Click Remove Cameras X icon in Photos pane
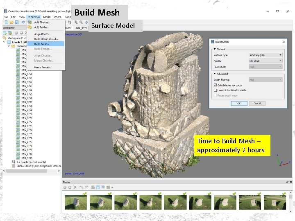This screenshot has height=221, width=295. 75,187
